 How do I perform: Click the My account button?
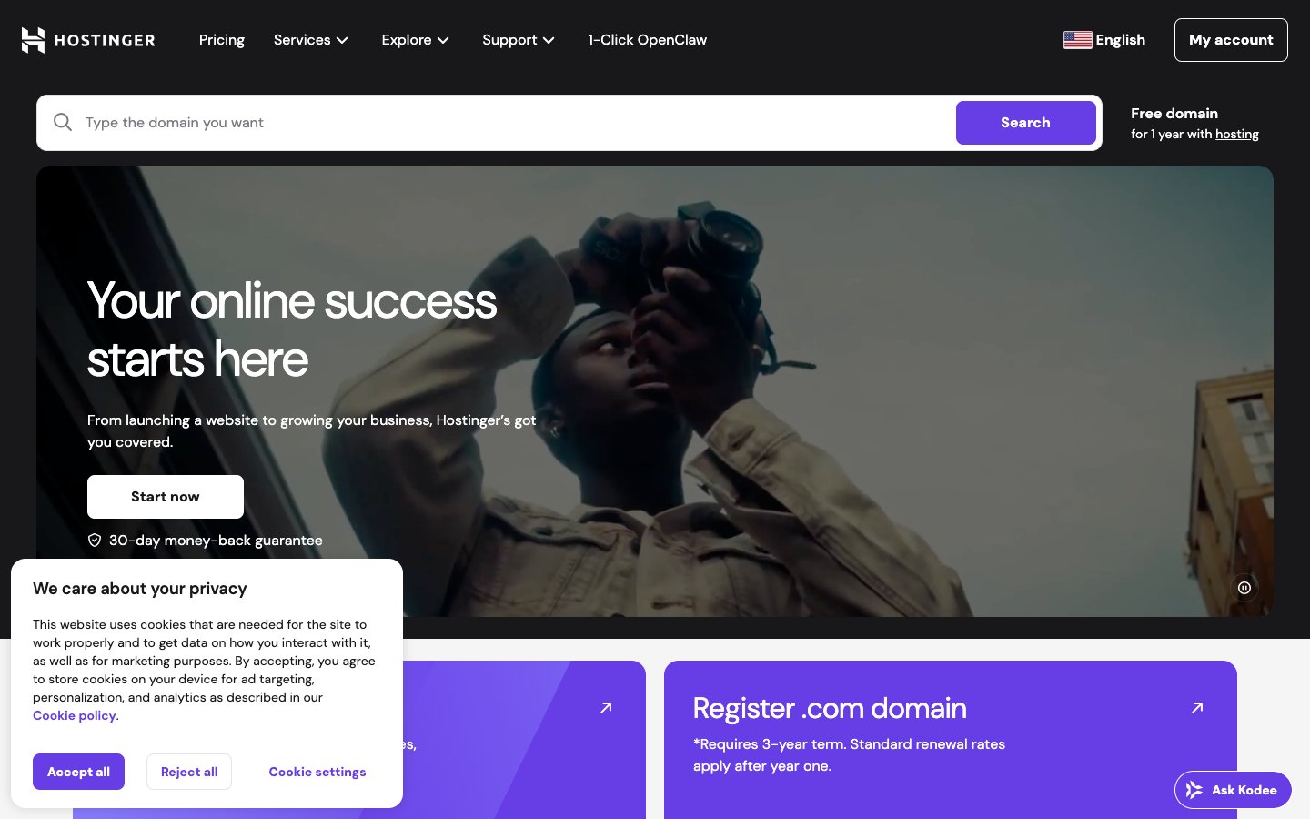point(1231,40)
